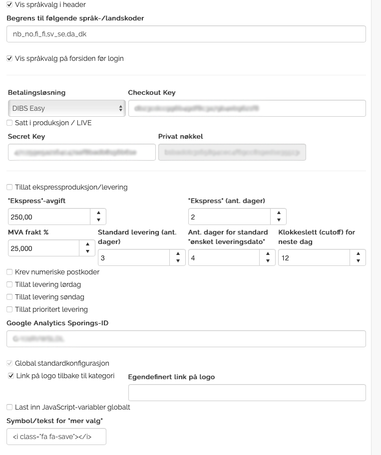This screenshot has width=381, height=455.
Task: Enable Tillat ekspressproduksjon/levering checkbox
Action: click(9, 187)
